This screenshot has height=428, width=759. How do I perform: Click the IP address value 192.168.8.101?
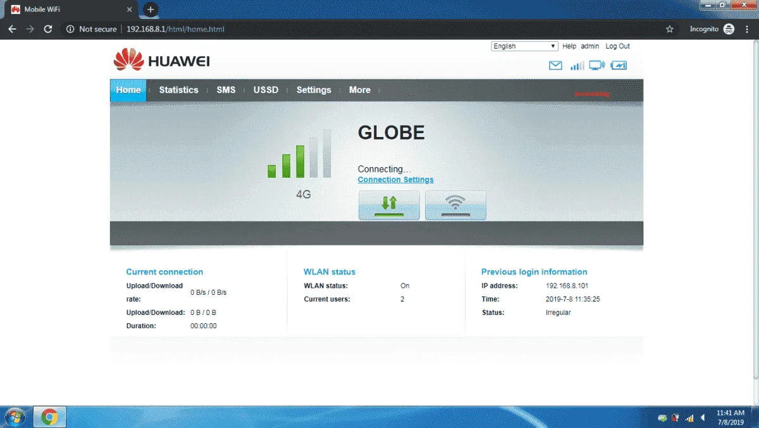coord(567,286)
